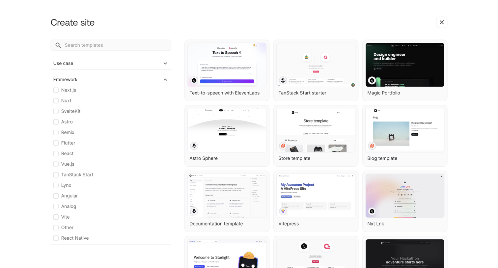Click the Next.js badge on Nxt Lnk card
This screenshot has height=268, width=498.
[372, 211]
